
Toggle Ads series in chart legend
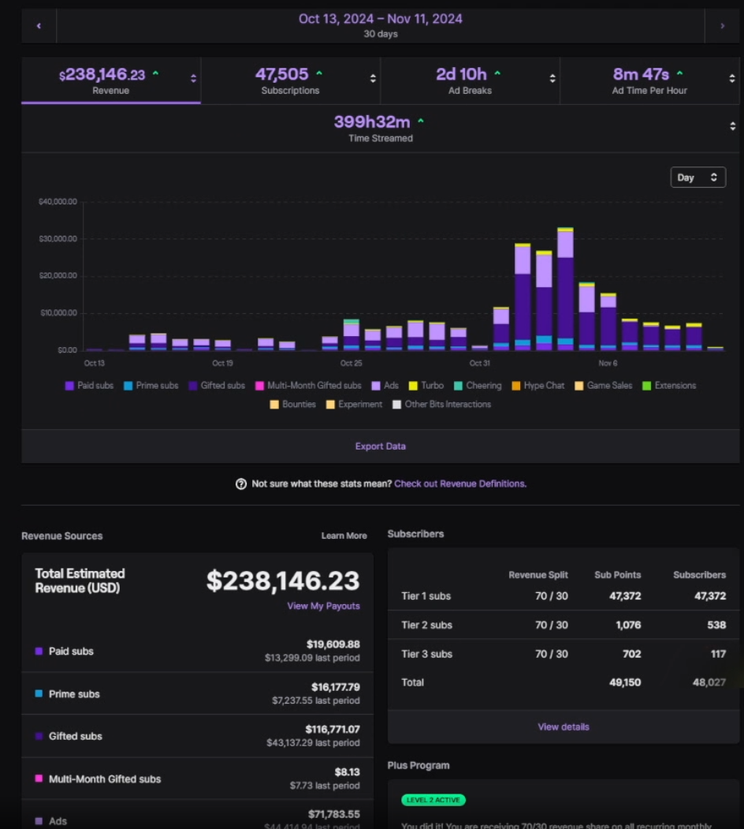click(x=385, y=386)
